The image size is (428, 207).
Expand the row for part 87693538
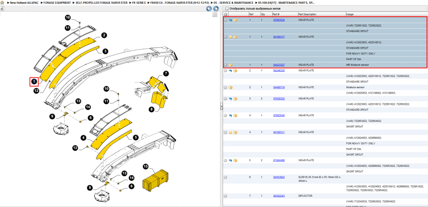(226, 20)
